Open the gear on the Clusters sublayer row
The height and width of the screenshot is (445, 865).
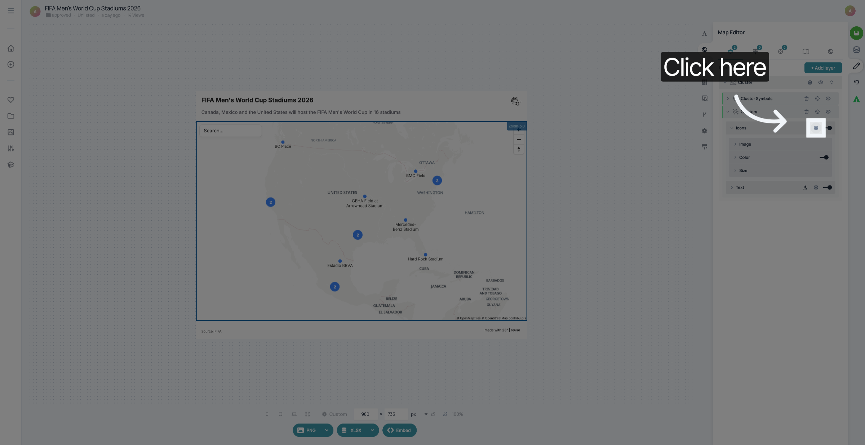(817, 112)
